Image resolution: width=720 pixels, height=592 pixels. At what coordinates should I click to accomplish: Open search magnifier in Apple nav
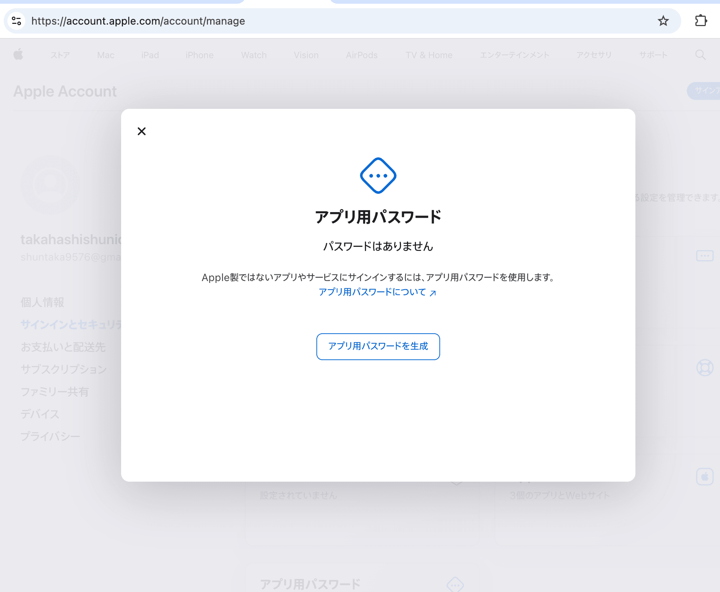(700, 55)
